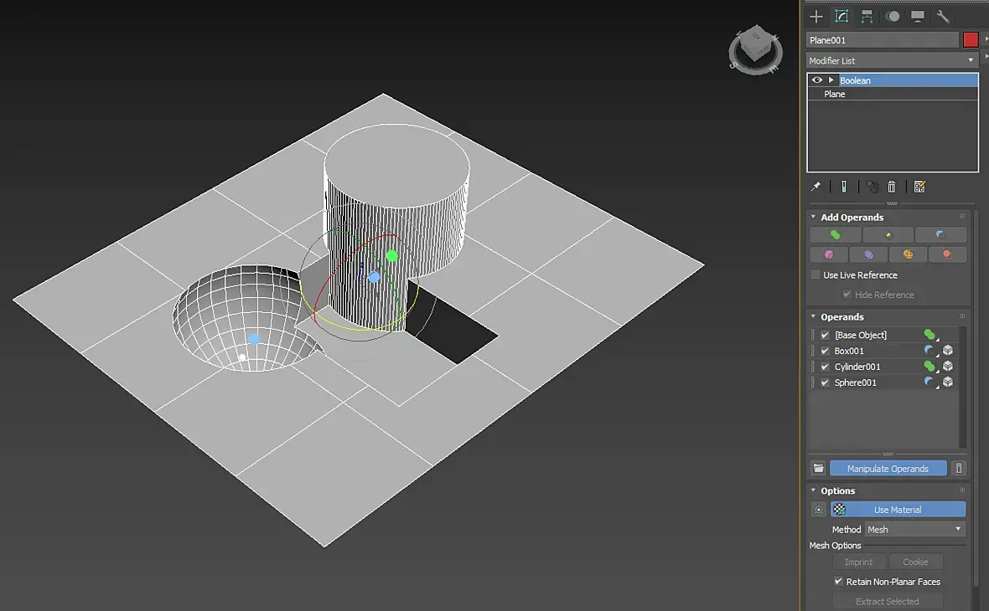This screenshot has width=989, height=611.
Task: Click the cube icon beside Sphere001
Action: (x=948, y=382)
